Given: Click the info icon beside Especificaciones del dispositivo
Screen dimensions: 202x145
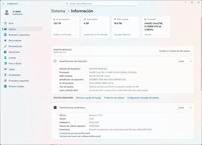Looking at the screenshot, I should click(x=55, y=61).
